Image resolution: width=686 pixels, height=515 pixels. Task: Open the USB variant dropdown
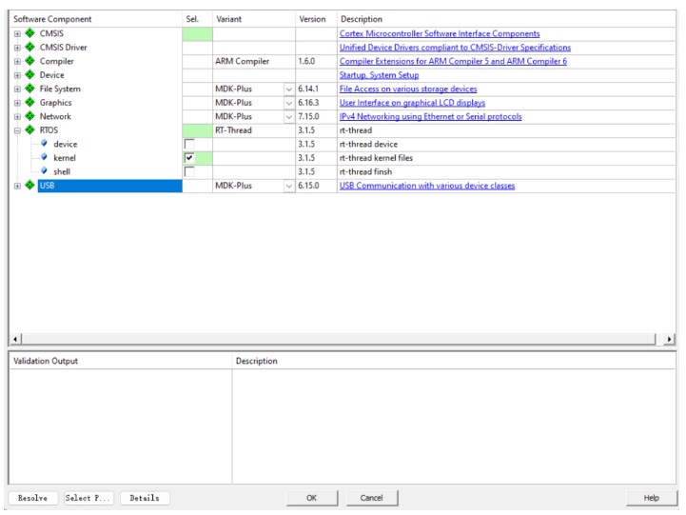tap(288, 186)
